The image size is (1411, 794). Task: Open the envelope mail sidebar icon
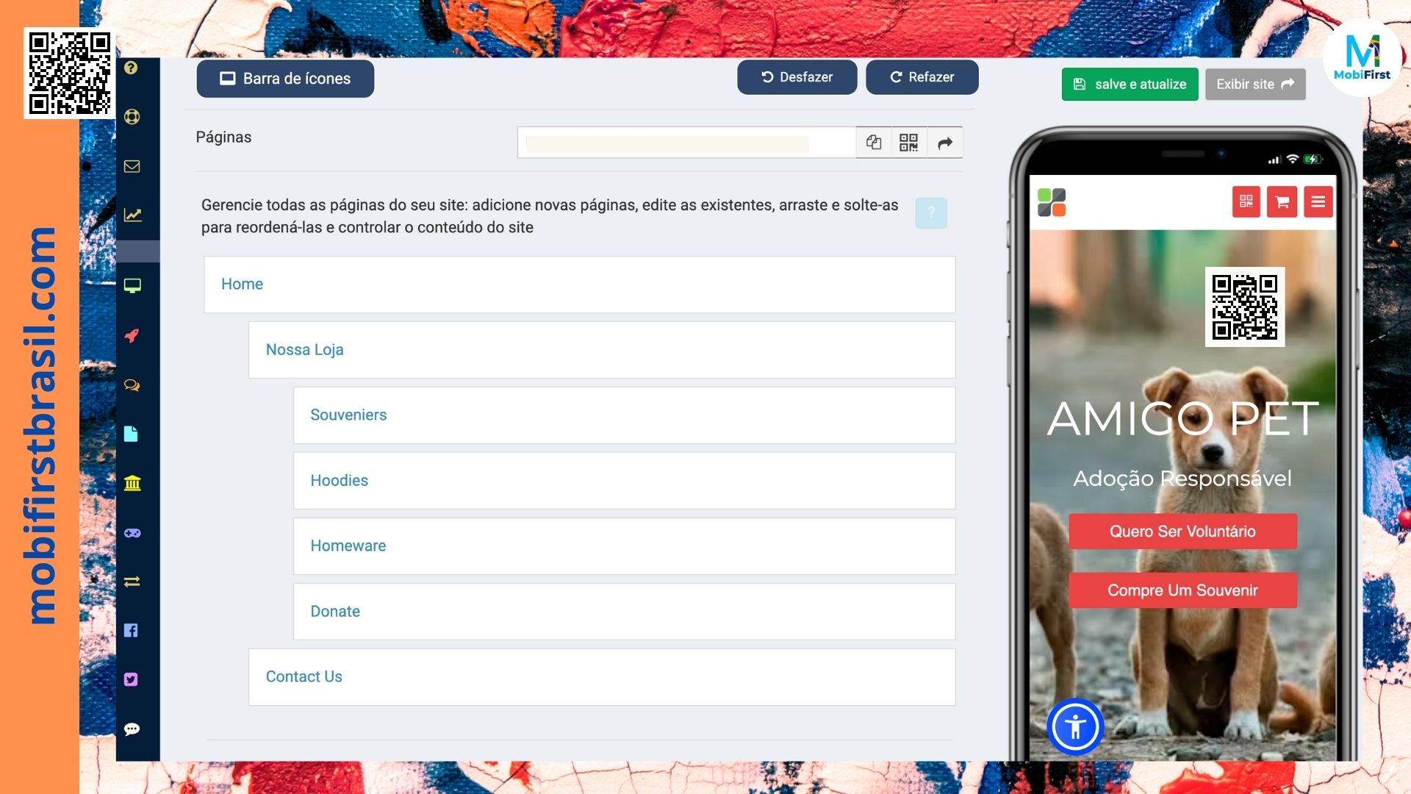pyautogui.click(x=132, y=166)
